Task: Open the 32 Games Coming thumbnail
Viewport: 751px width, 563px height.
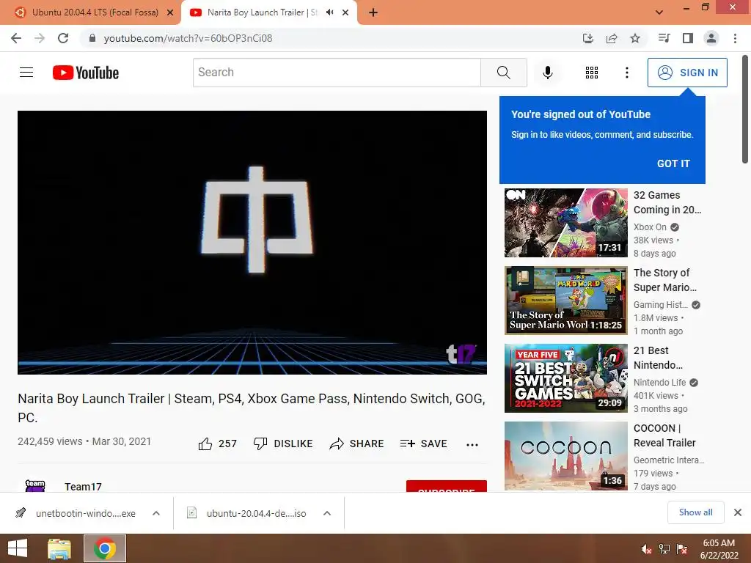Action: point(566,223)
